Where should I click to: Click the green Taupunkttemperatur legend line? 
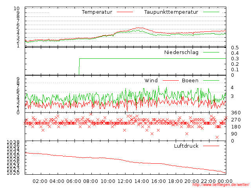(x=211, y=12)
